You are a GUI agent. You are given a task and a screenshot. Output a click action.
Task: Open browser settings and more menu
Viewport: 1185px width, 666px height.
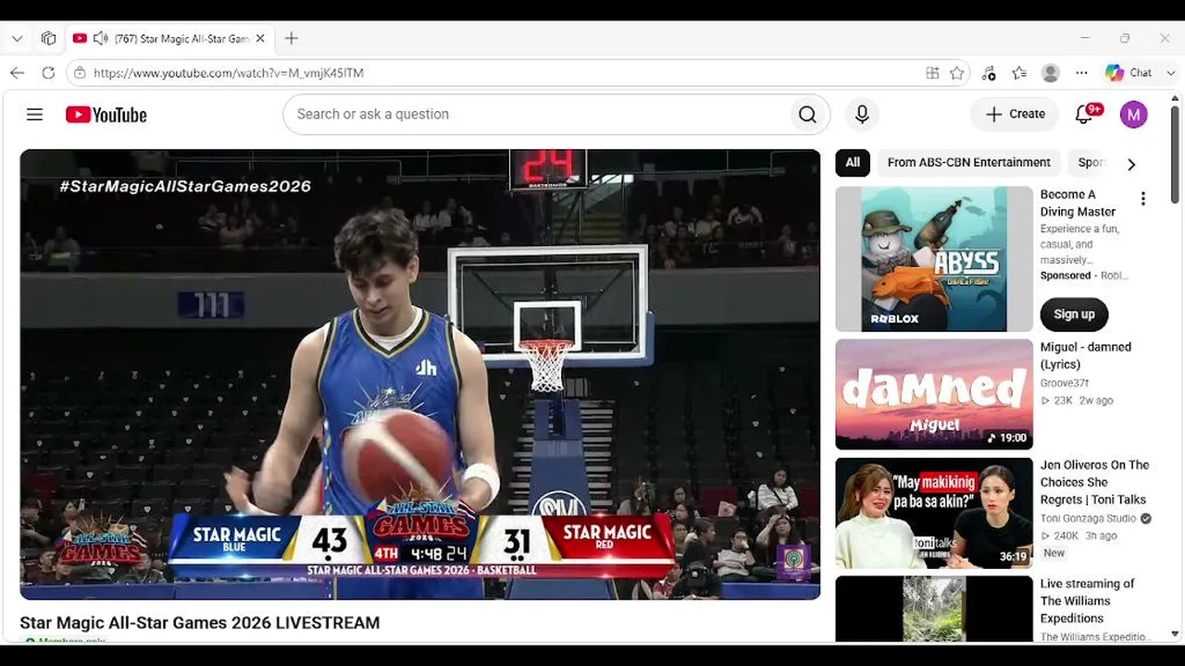(1081, 73)
